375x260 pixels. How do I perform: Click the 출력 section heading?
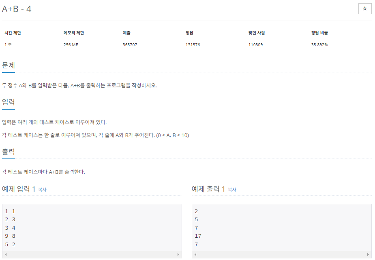[x=9, y=152]
